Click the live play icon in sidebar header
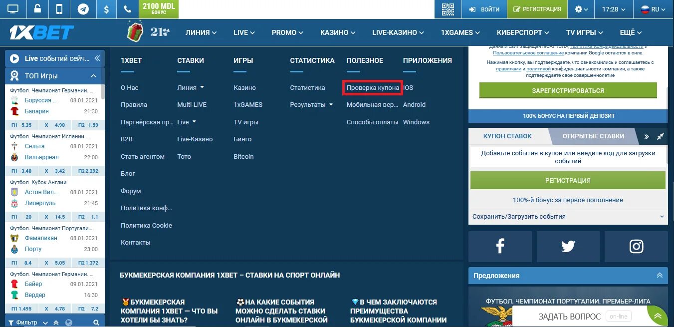This screenshot has height=327, width=674. point(14,58)
